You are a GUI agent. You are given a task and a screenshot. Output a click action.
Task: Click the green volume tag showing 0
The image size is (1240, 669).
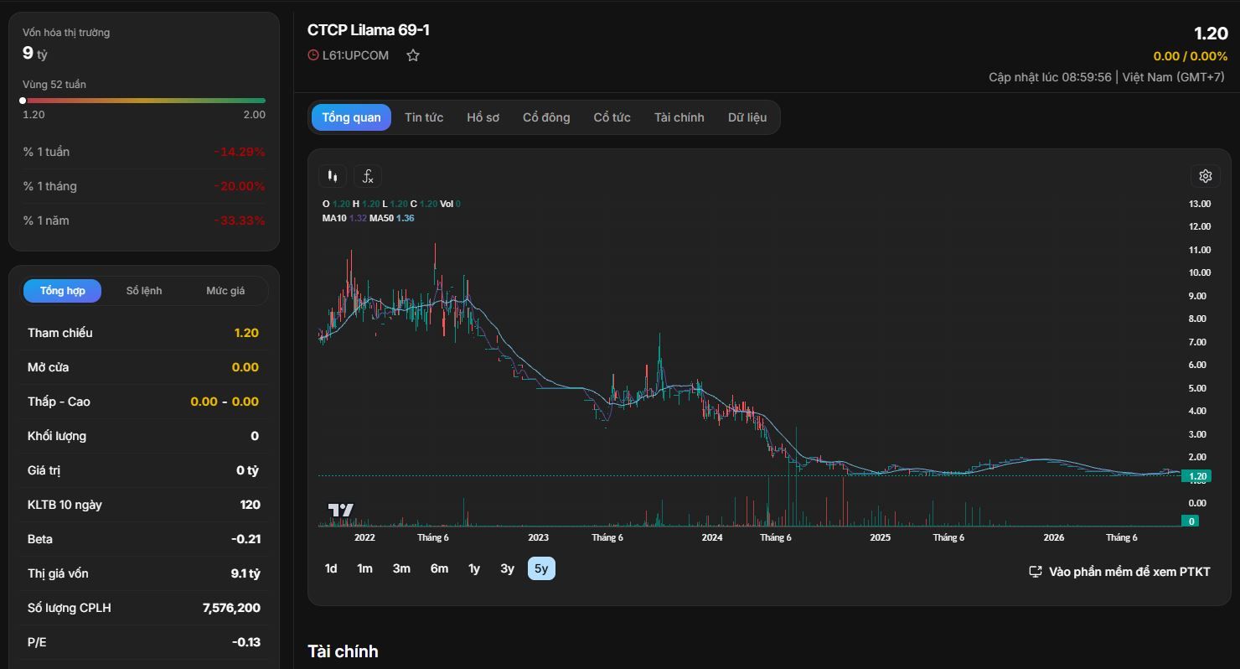(x=1191, y=521)
